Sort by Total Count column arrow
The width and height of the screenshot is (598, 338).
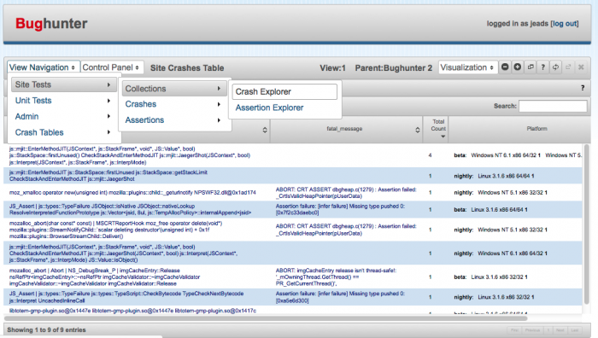(443, 137)
